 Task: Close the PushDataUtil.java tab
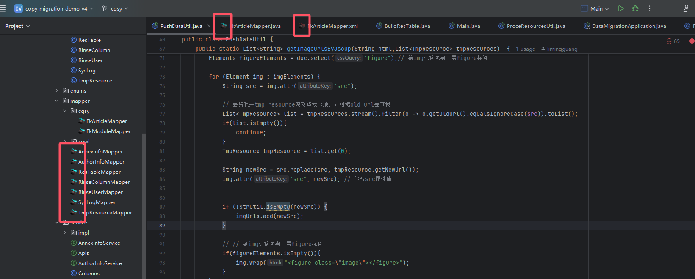tap(209, 26)
